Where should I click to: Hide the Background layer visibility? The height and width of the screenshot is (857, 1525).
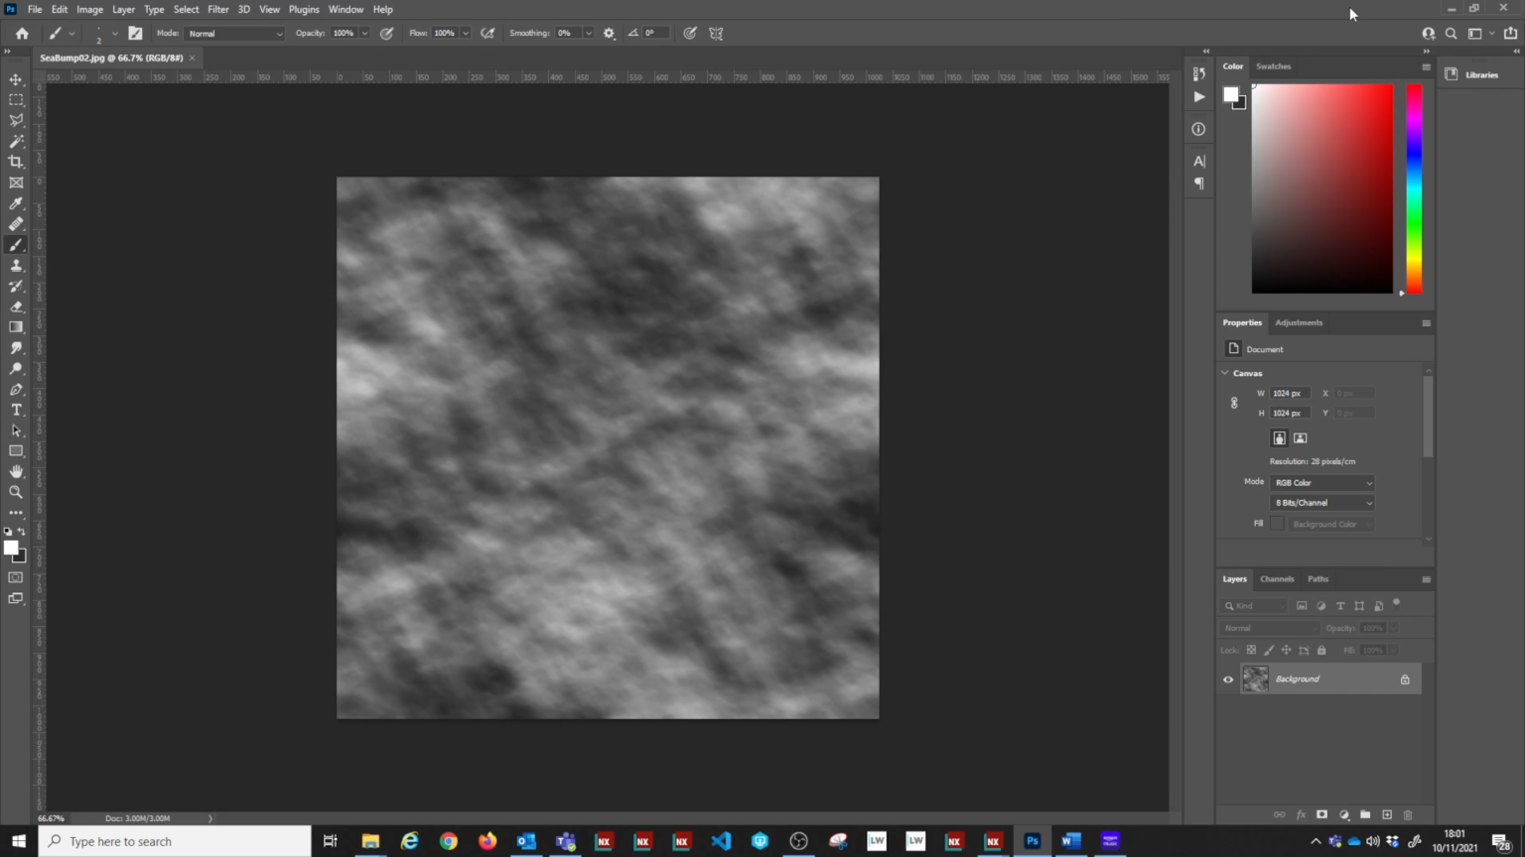(x=1228, y=678)
